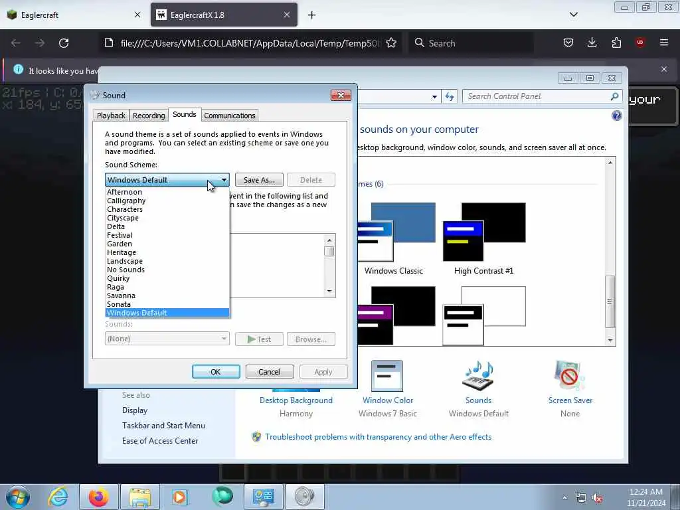Select highlighted Windows Default list entry
The image size is (680, 510).
[167, 313]
